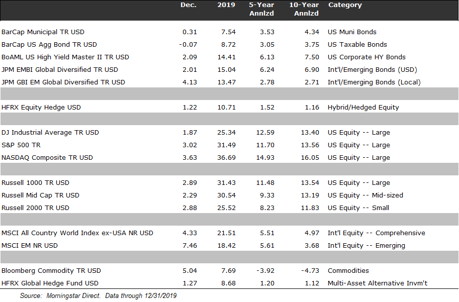Image resolution: width=459 pixels, height=302 pixels.
Task: Click HFRX Global Hedge December value 1.27
Action: pyautogui.click(x=190, y=283)
